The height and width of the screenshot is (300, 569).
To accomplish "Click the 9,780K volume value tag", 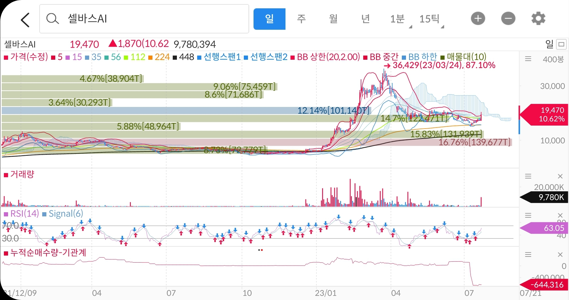I will point(544,197).
